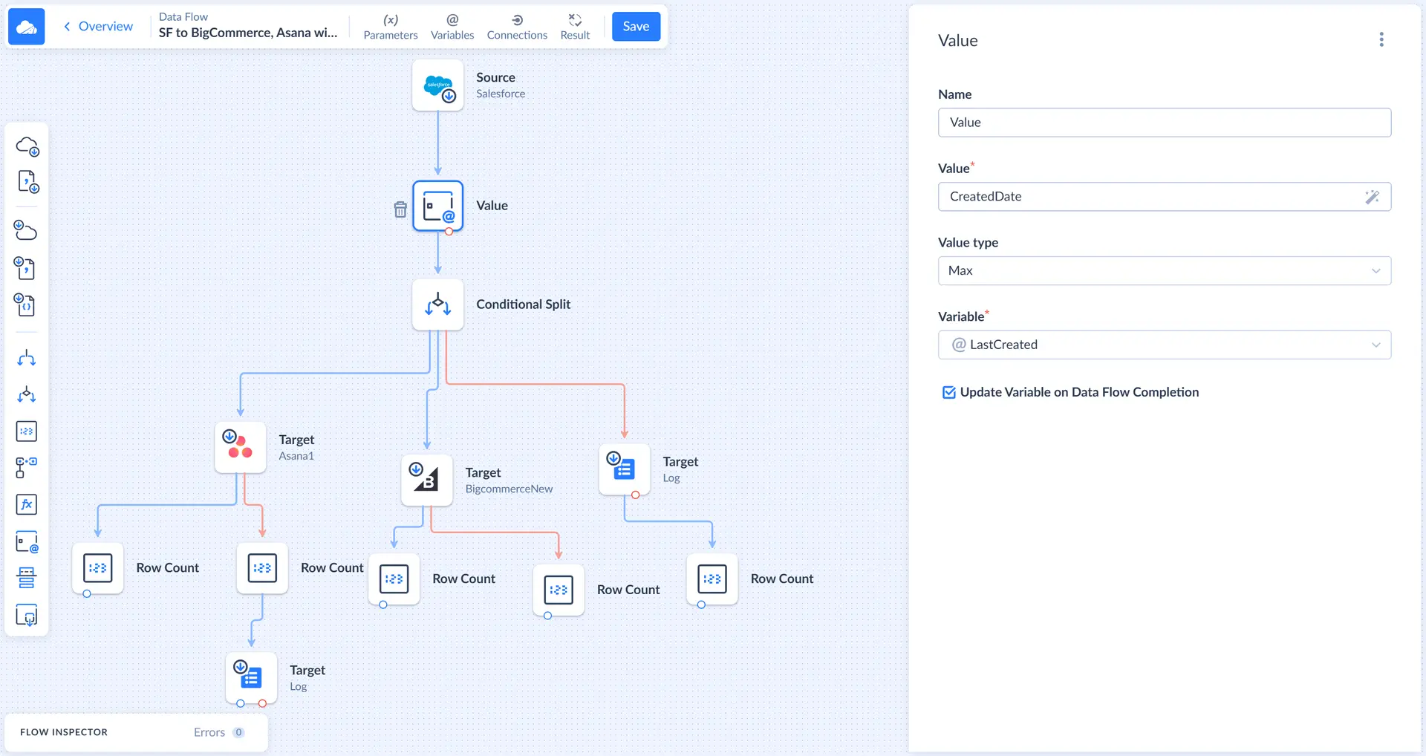Expand the Value type dropdown

(x=1164, y=271)
